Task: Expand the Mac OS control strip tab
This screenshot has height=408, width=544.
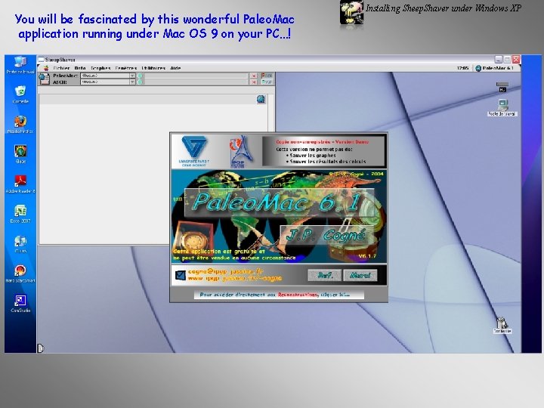Action: point(40,348)
